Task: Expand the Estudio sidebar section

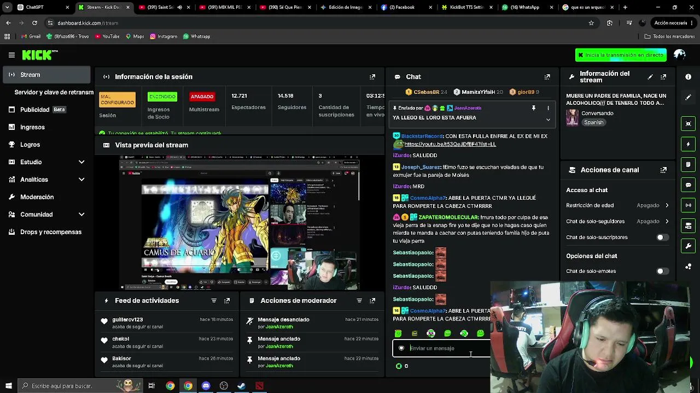Action: point(81,162)
